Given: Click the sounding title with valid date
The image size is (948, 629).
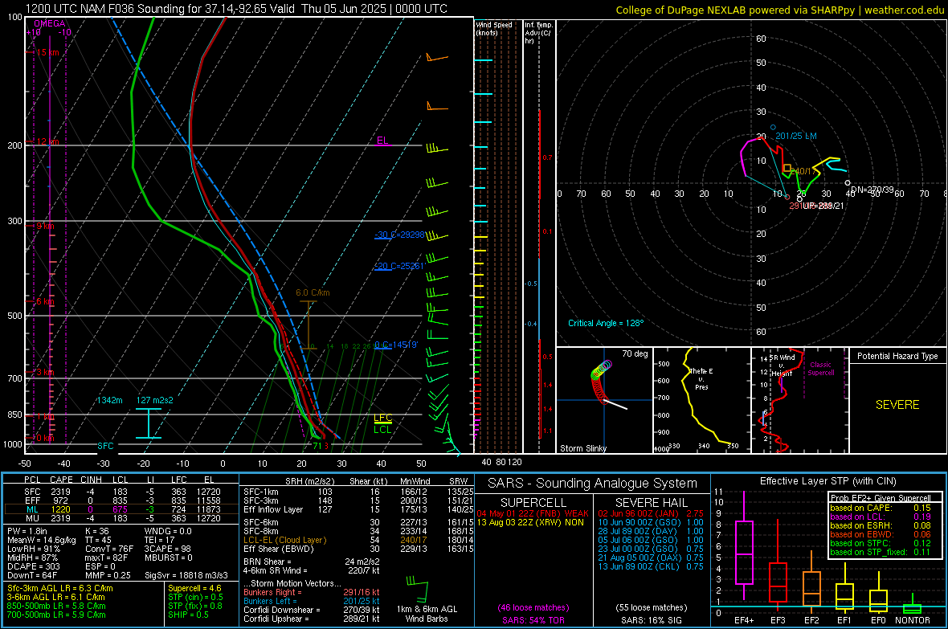Looking at the screenshot, I should click(x=236, y=9).
